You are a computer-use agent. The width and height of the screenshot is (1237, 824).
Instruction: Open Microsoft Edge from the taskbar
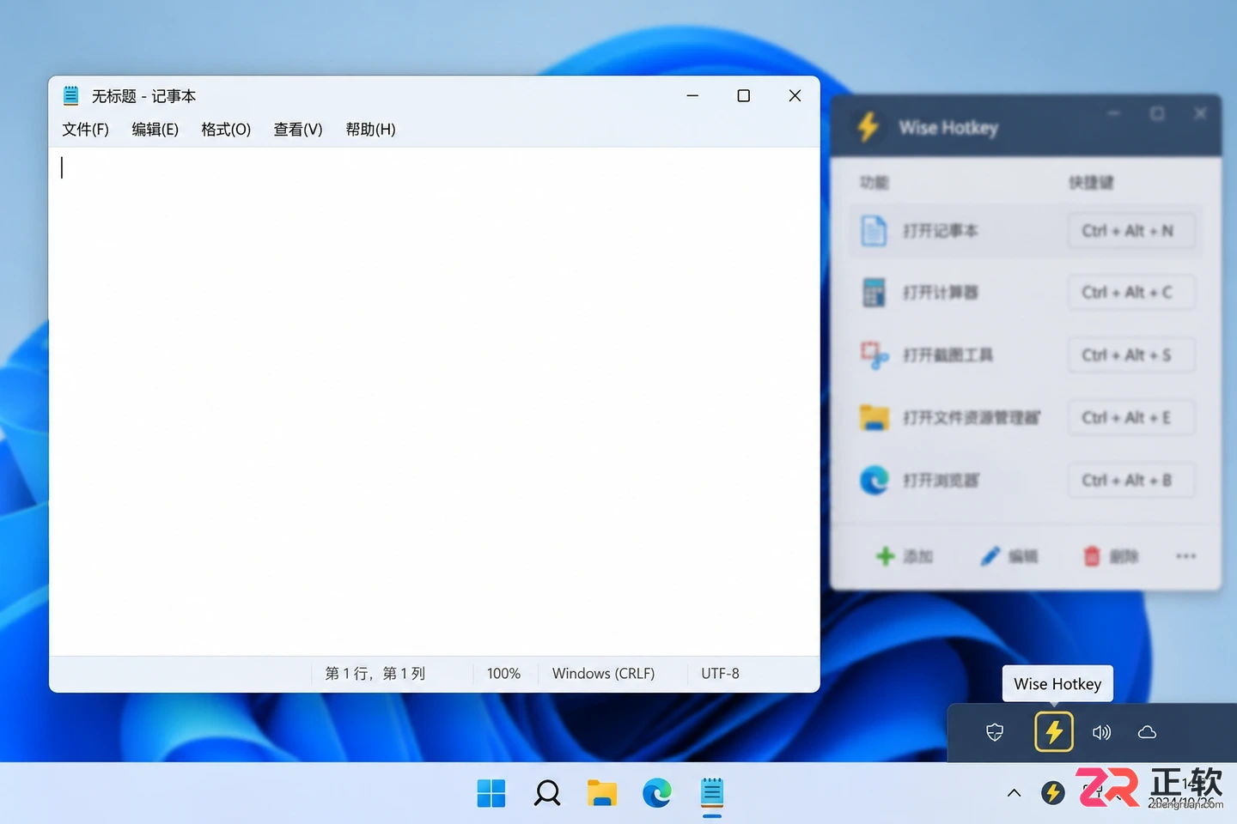pyautogui.click(x=657, y=793)
